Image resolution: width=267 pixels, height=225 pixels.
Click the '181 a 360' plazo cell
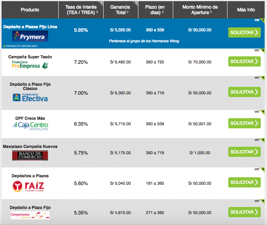click(x=155, y=184)
